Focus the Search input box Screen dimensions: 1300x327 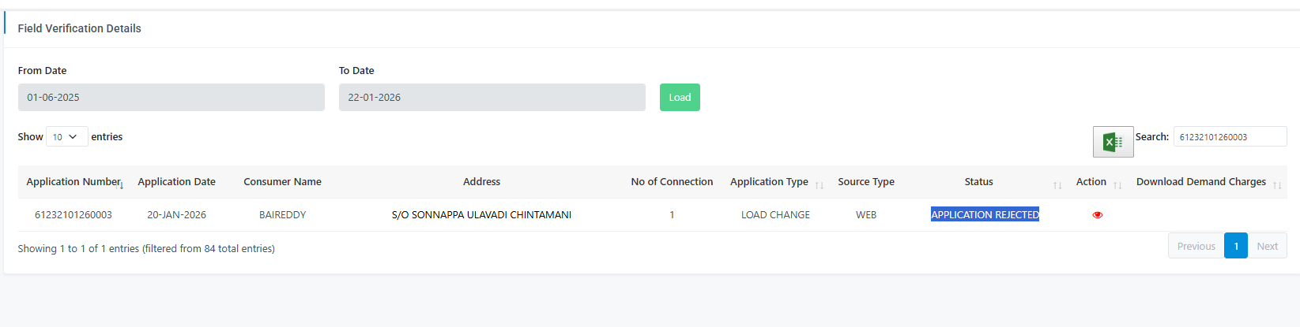click(x=1230, y=137)
